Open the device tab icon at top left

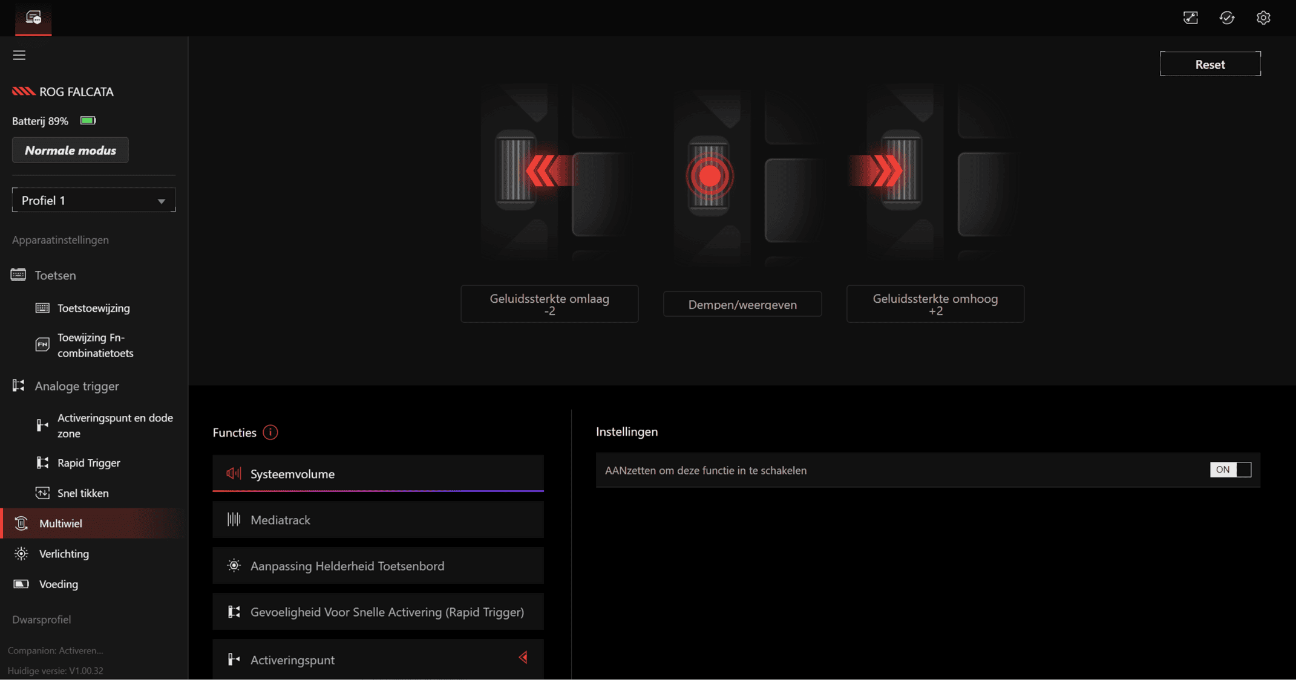tap(33, 18)
